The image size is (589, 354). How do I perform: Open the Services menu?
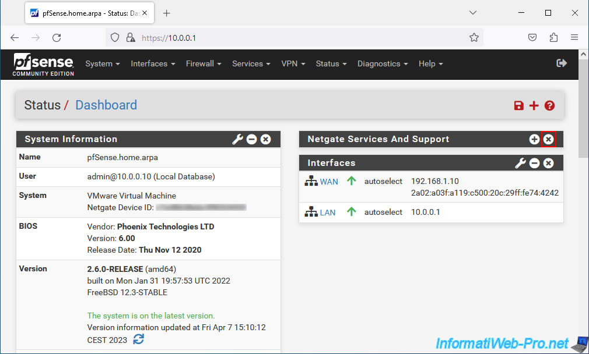251,63
